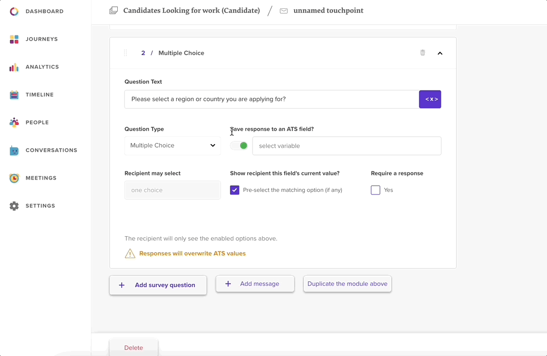Click Show recipient this field's current value label

click(285, 173)
